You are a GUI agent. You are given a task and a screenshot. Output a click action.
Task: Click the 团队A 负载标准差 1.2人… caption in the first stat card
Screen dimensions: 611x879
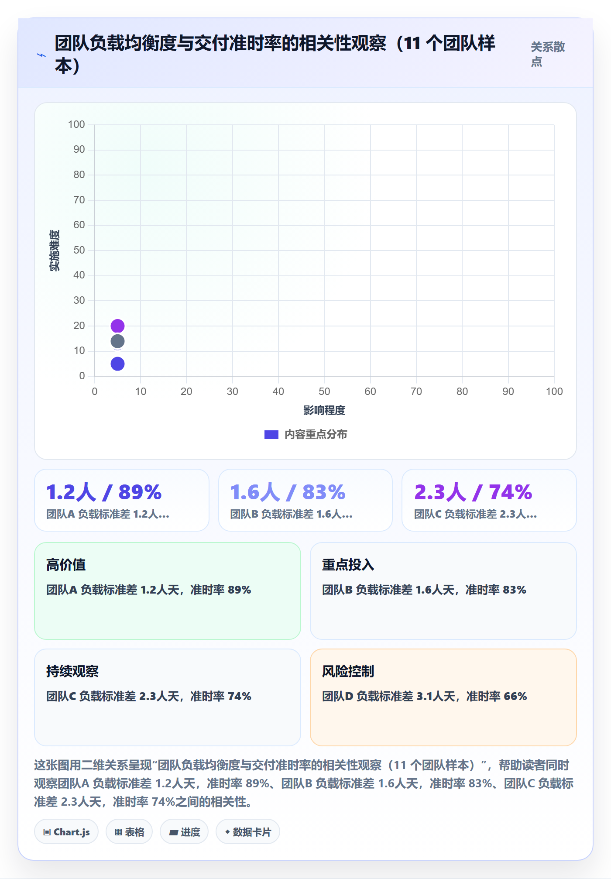tap(108, 514)
